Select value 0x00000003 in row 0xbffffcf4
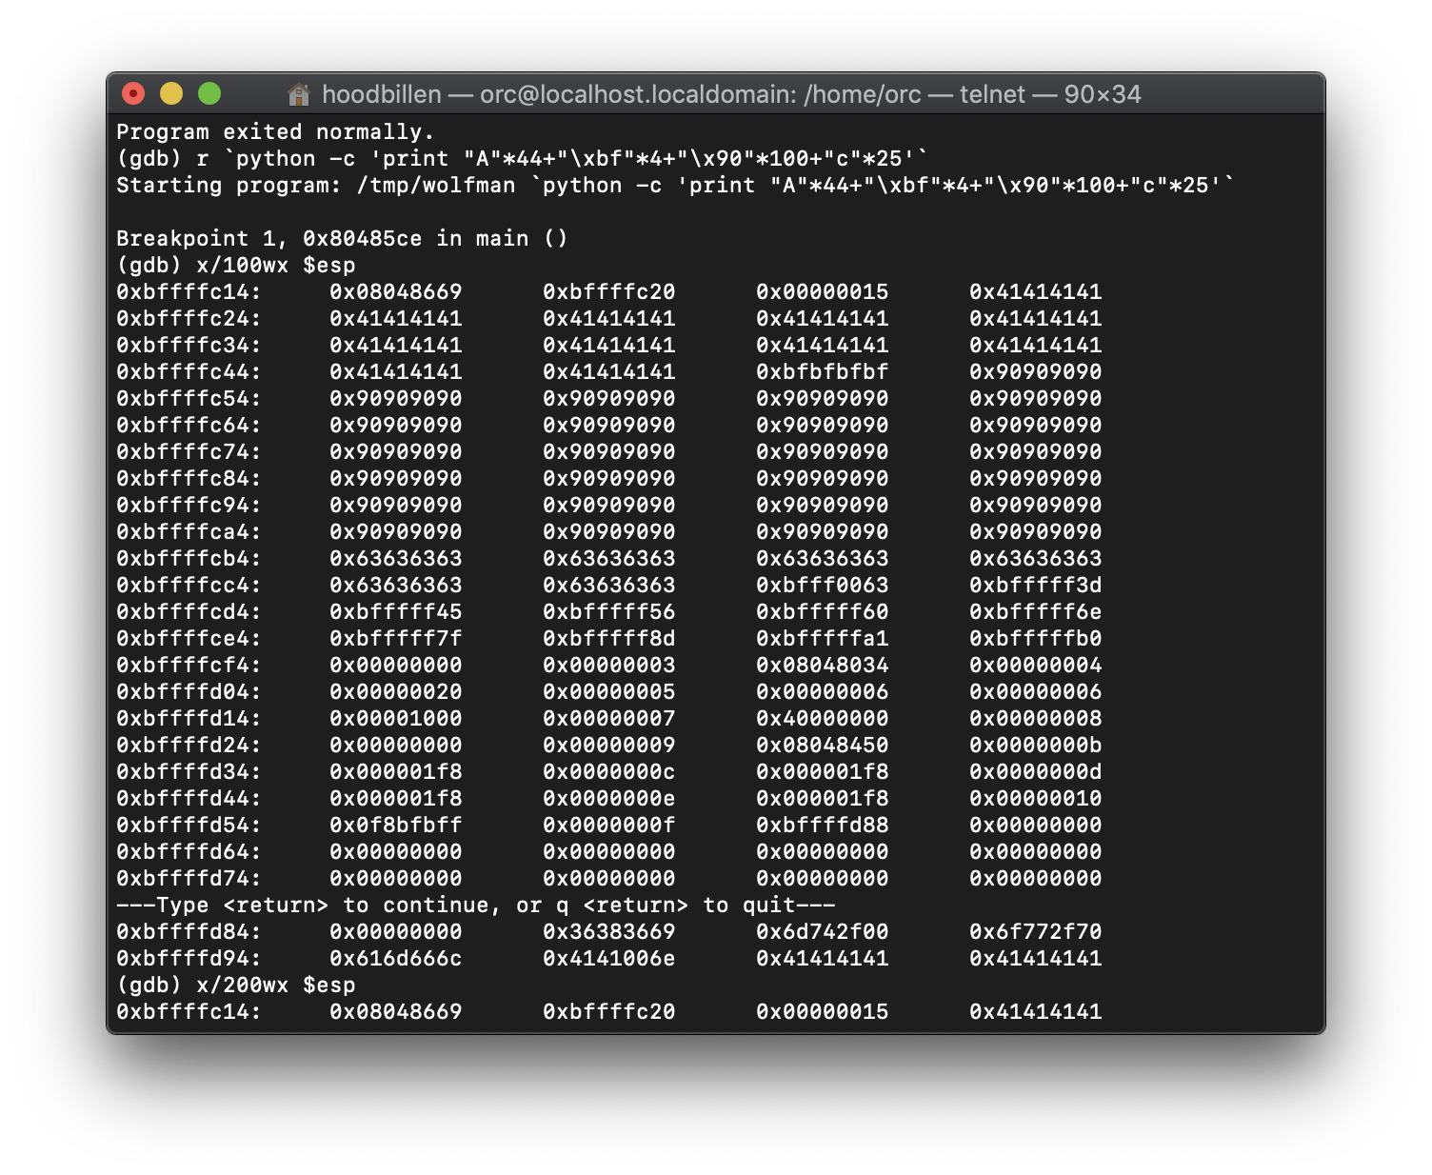1432x1175 pixels. 609,665
